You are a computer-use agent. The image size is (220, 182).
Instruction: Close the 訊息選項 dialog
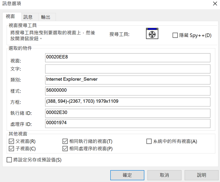pyautogui.click(x=215, y=3)
